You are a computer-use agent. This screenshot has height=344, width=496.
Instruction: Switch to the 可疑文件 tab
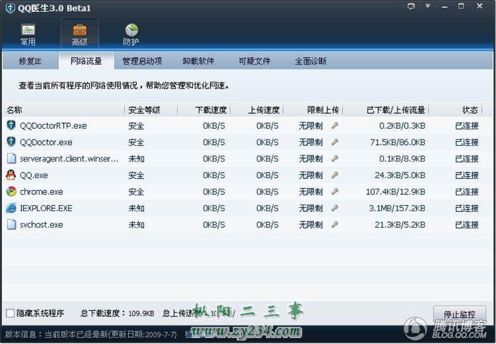click(x=255, y=61)
